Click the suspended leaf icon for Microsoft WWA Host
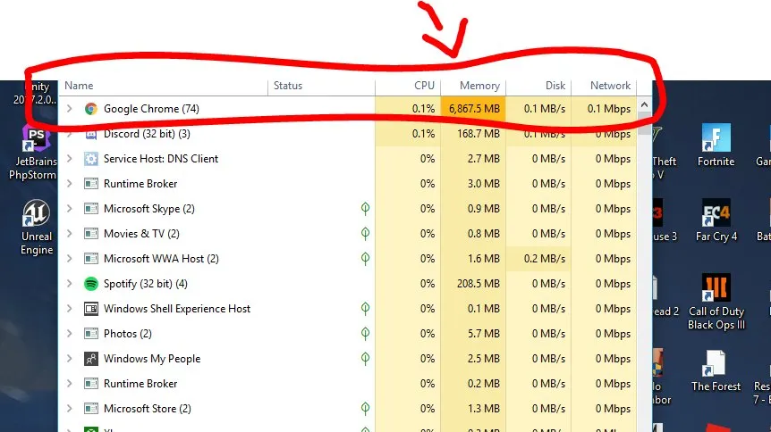 (365, 259)
